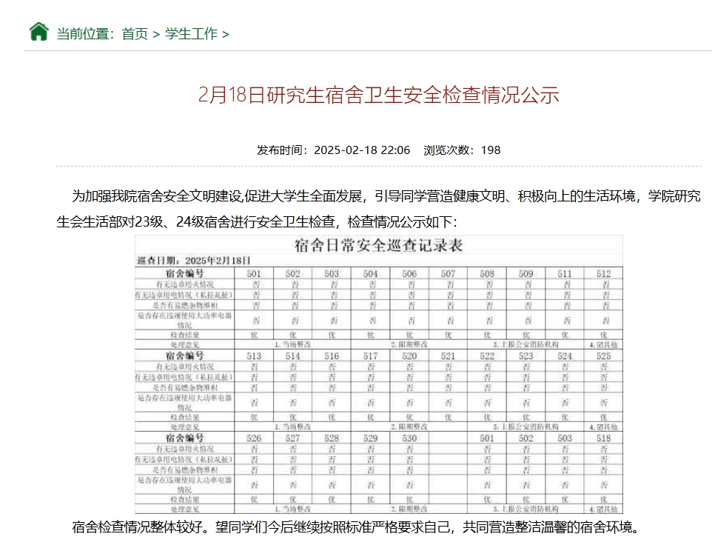Click the arrow after 学生工作
Viewport: 712px width, 548px height.
pos(226,34)
